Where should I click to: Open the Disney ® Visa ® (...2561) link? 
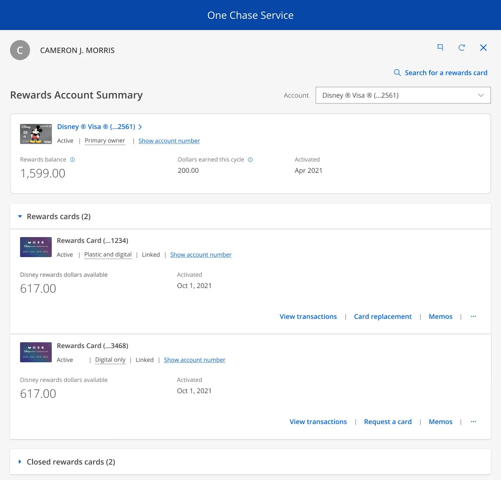pyautogui.click(x=96, y=126)
